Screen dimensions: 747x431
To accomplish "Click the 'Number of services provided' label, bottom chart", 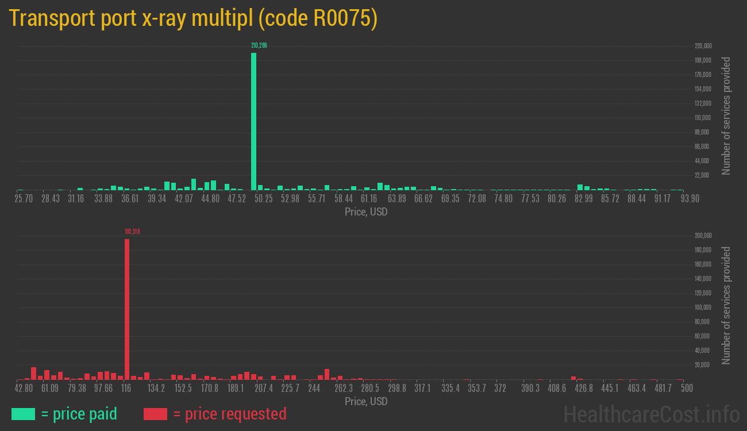I will coord(727,305).
